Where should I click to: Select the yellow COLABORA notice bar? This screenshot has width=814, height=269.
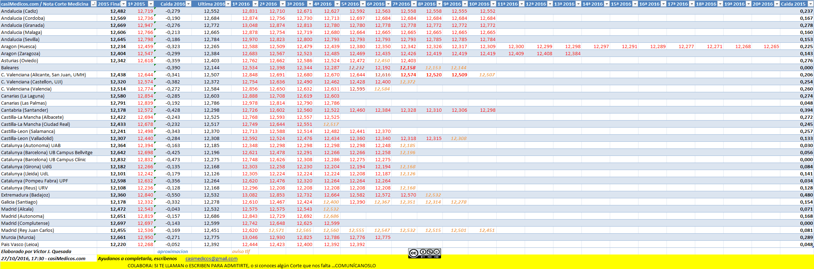[252, 266]
